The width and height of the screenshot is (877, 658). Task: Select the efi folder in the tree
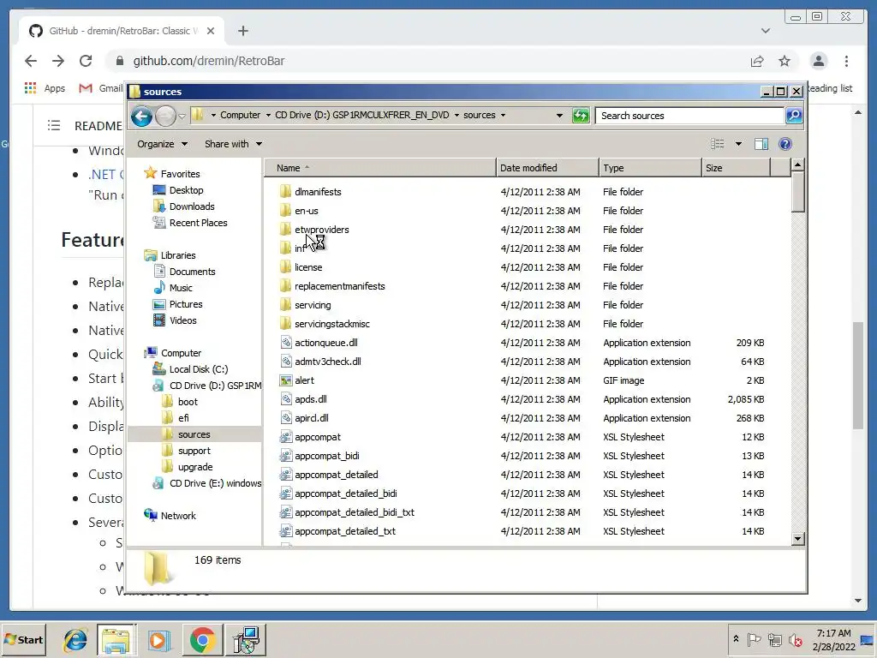pyautogui.click(x=183, y=418)
